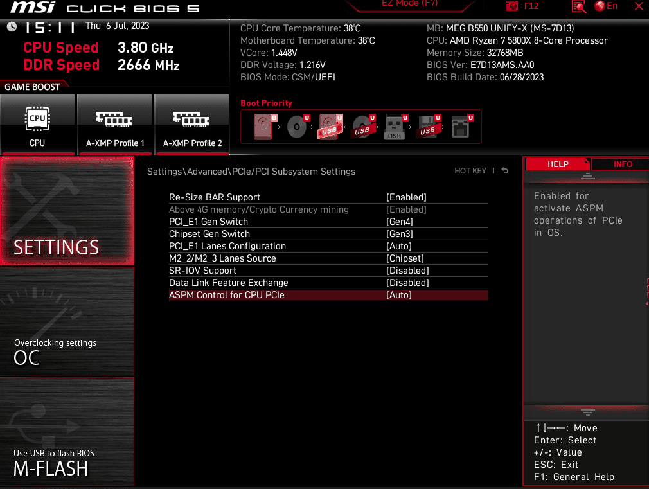This screenshot has height=489, width=649.
Task: Close the BIOS with the X icon
Action: coord(639,6)
